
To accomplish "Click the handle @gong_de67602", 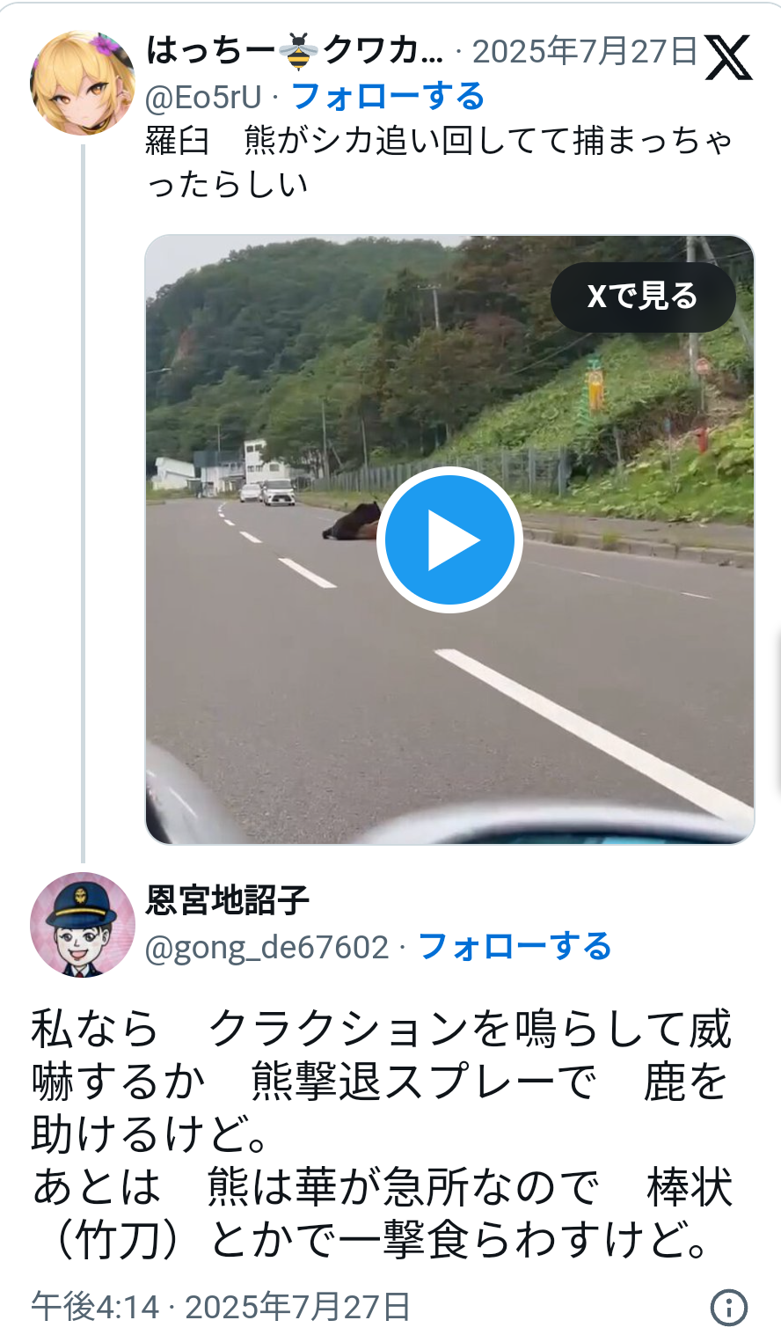I will coord(267,948).
